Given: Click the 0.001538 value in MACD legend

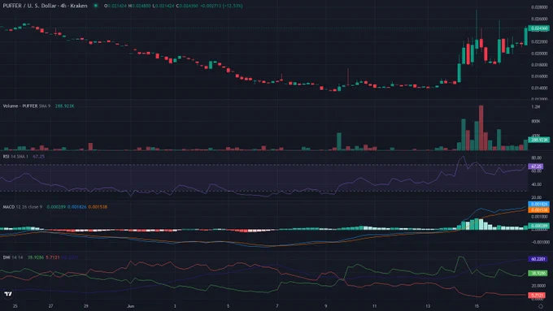Looking at the screenshot, I should point(98,207).
